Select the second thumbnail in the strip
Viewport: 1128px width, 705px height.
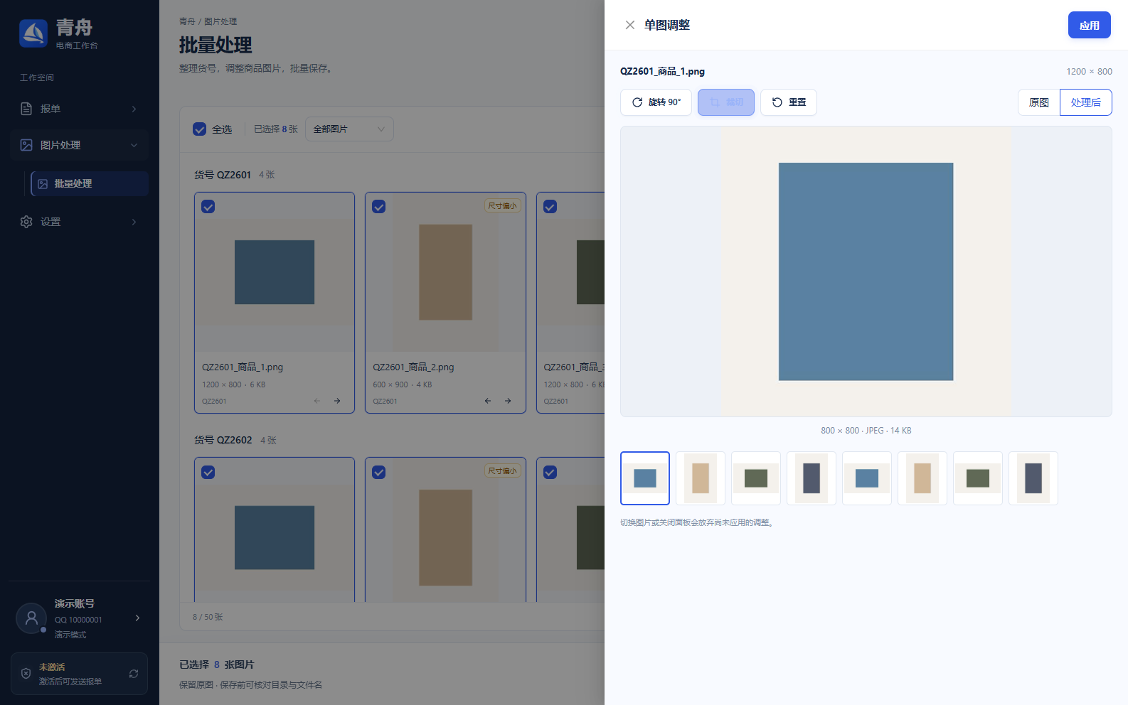point(701,478)
